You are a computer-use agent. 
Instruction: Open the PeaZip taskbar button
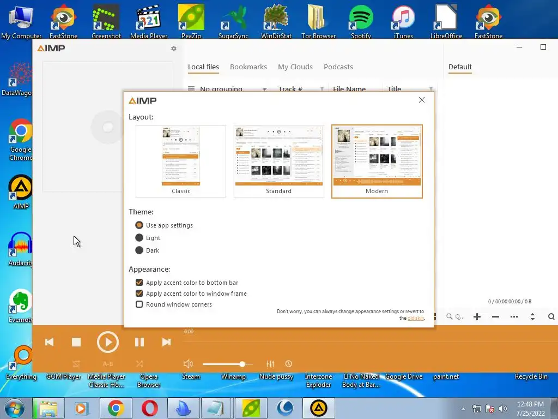pos(251,408)
